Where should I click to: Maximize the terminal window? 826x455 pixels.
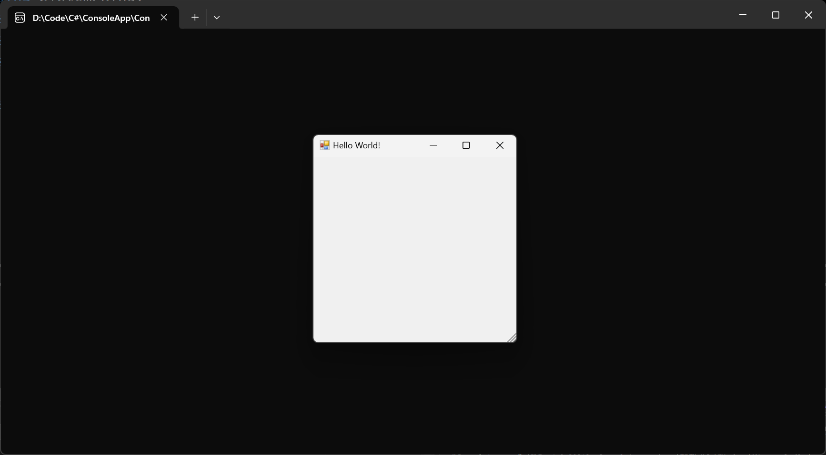tap(776, 15)
